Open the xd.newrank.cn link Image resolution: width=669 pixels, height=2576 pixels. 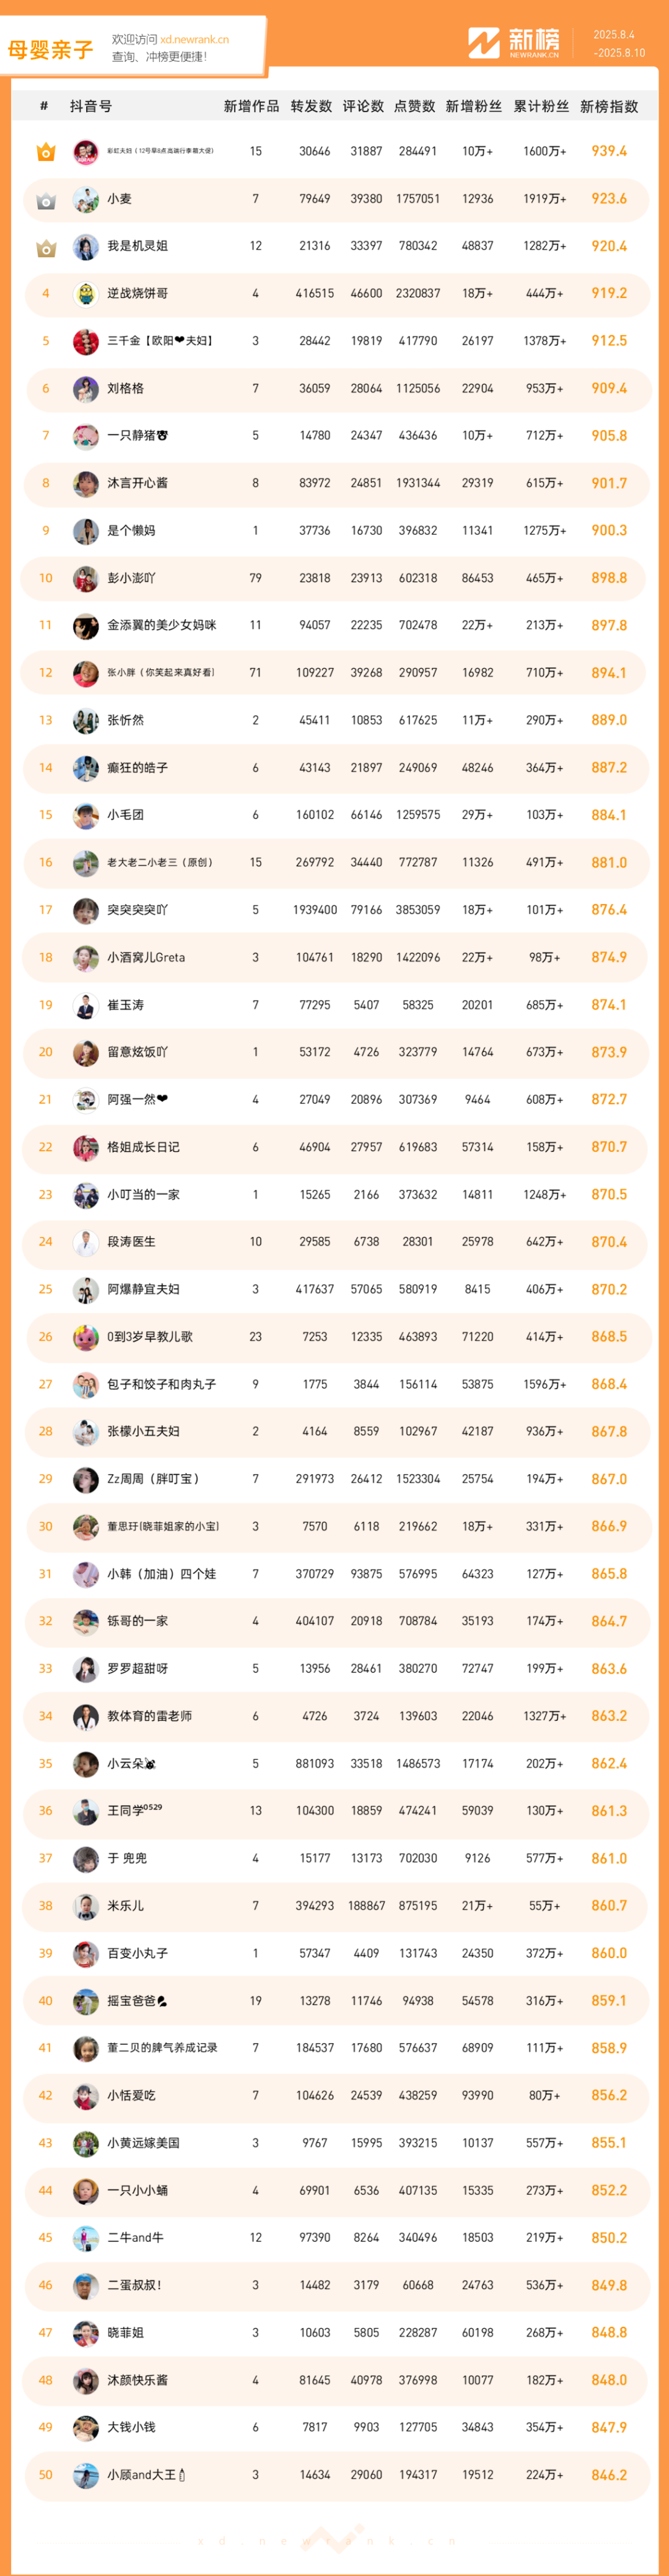tap(194, 39)
